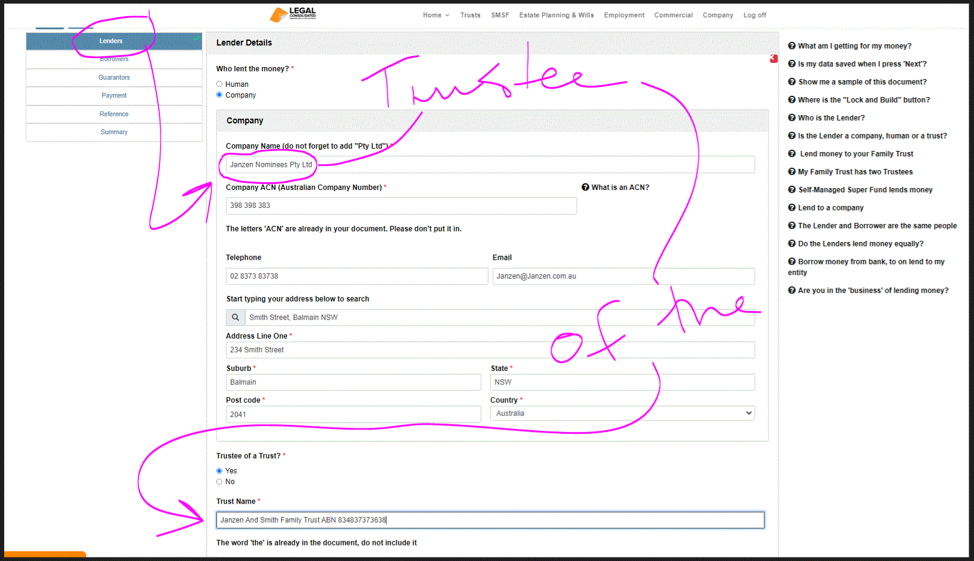Screen dimensions: 974x561
Task: Go to the Guarantors step
Action: 114,78
